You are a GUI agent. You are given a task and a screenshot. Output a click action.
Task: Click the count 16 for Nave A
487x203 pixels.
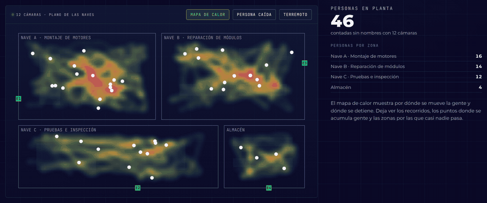point(479,56)
